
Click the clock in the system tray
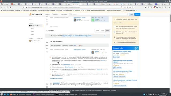tap(163, 94)
